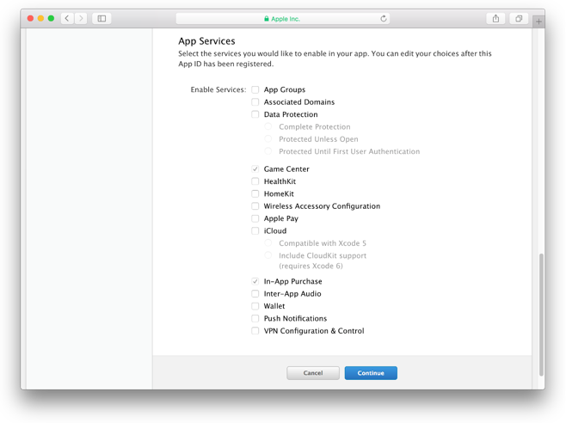Enable VPN Configuration & Control
This screenshot has width=566, height=423.
tap(255, 331)
